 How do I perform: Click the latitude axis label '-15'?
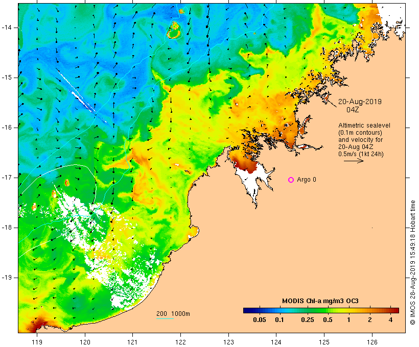(7, 78)
